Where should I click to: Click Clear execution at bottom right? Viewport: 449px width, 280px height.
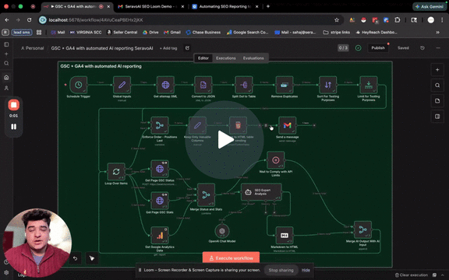pyautogui.click(x=412, y=275)
